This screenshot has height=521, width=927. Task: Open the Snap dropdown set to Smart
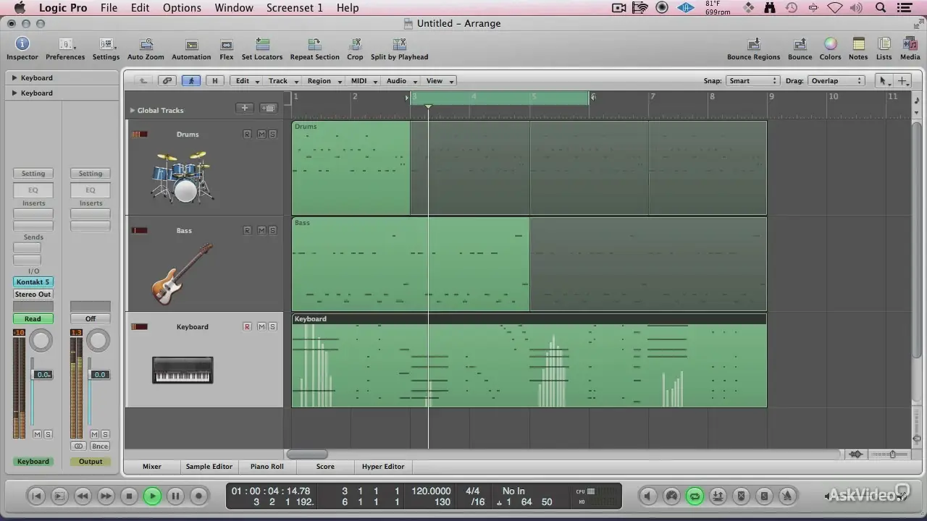pos(752,81)
